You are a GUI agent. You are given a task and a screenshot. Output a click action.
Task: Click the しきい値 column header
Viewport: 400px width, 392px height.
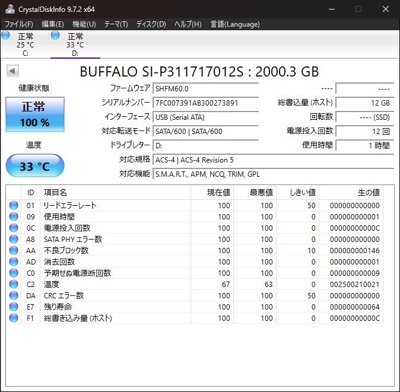coord(298,192)
